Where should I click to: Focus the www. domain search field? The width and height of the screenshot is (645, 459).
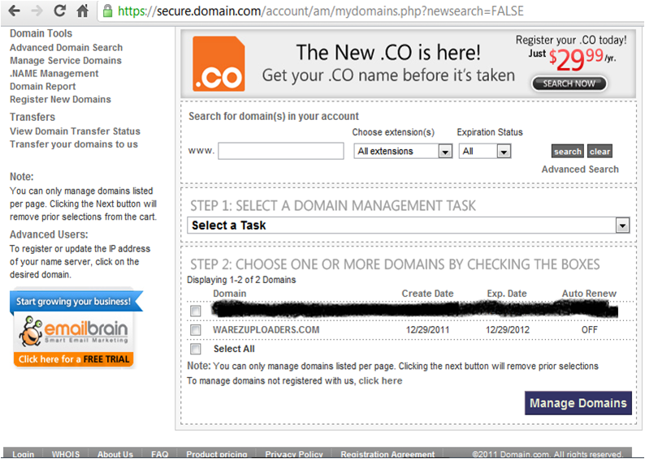(x=281, y=151)
